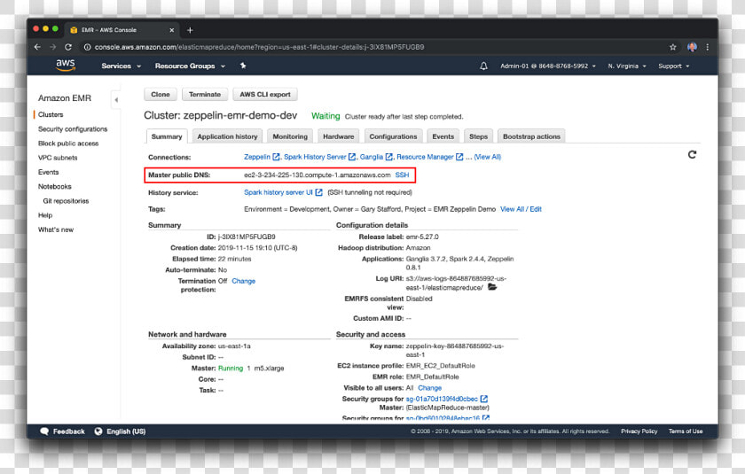Click View All / Edit tags link
The height and width of the screenshot is (474, 745).
point(521,209)
